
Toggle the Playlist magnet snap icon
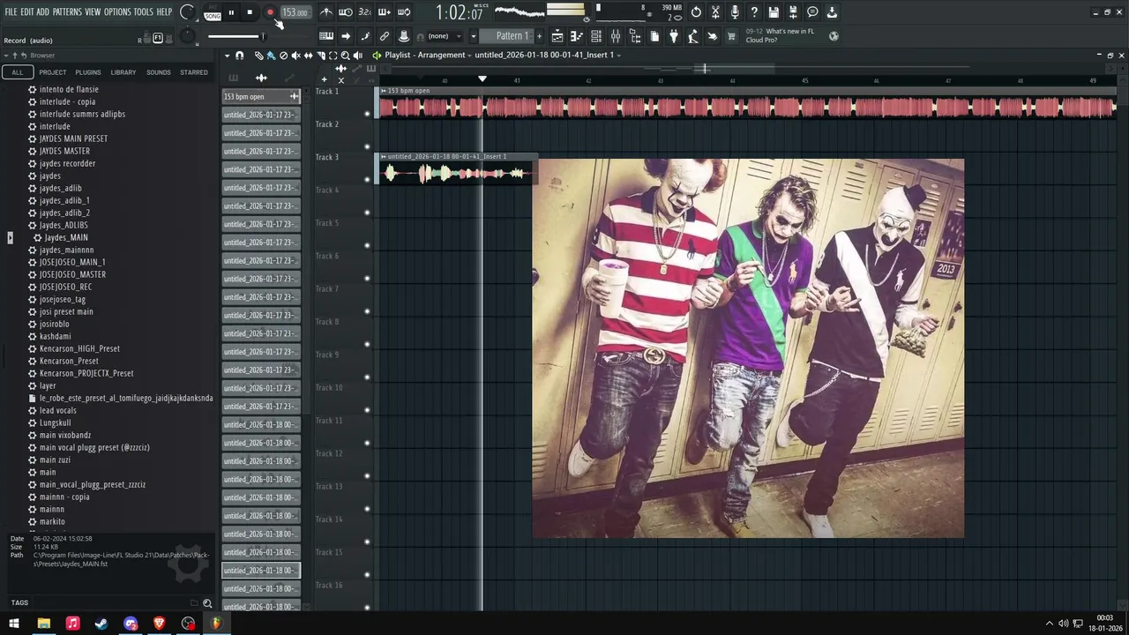[x=240, y=55]
